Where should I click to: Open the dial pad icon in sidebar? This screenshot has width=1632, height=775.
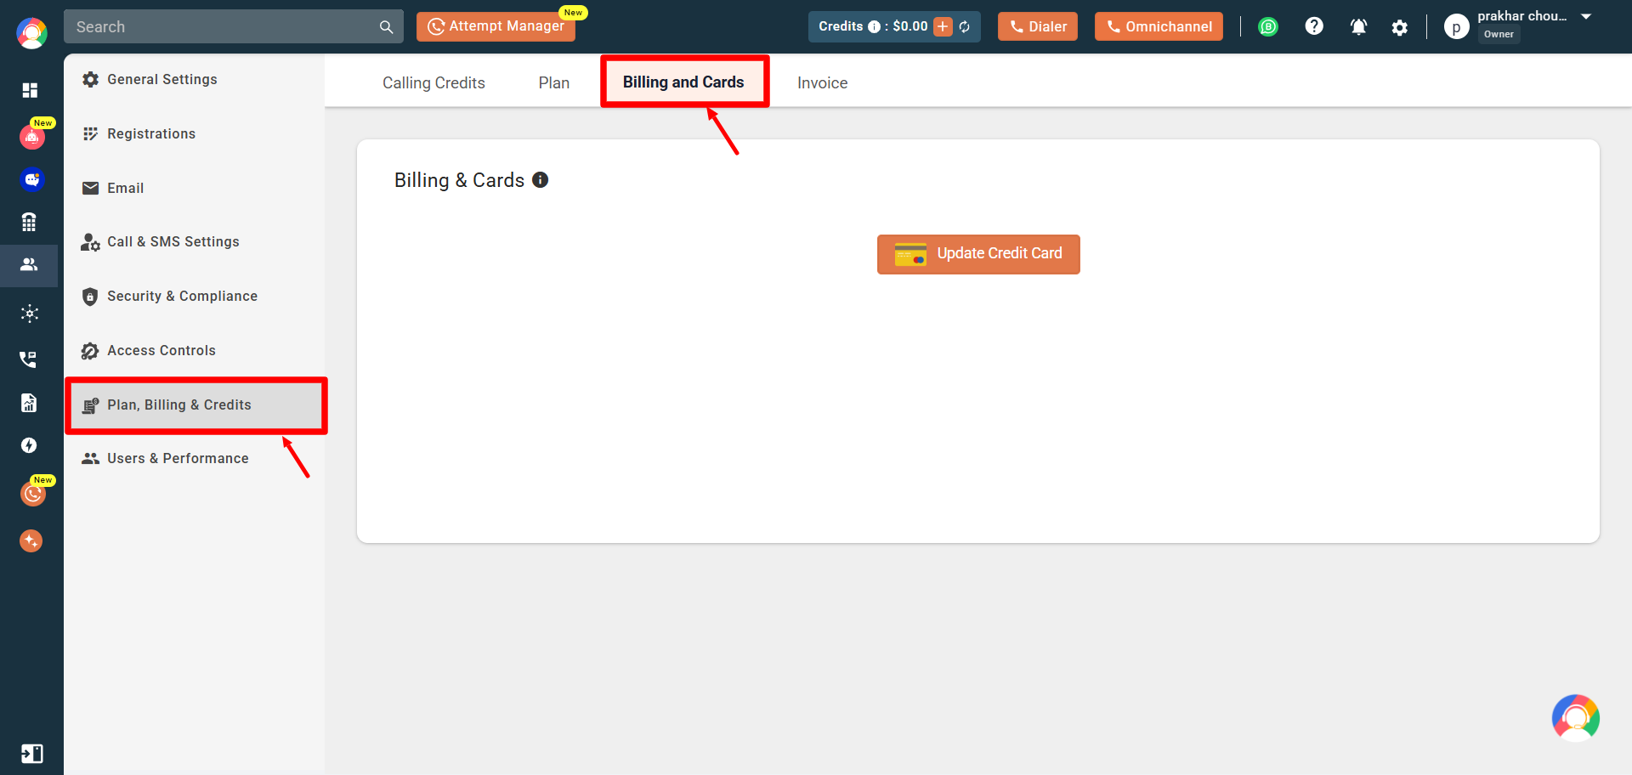coord(29,222)
